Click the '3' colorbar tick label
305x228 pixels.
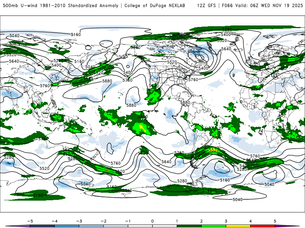point(226,221)
